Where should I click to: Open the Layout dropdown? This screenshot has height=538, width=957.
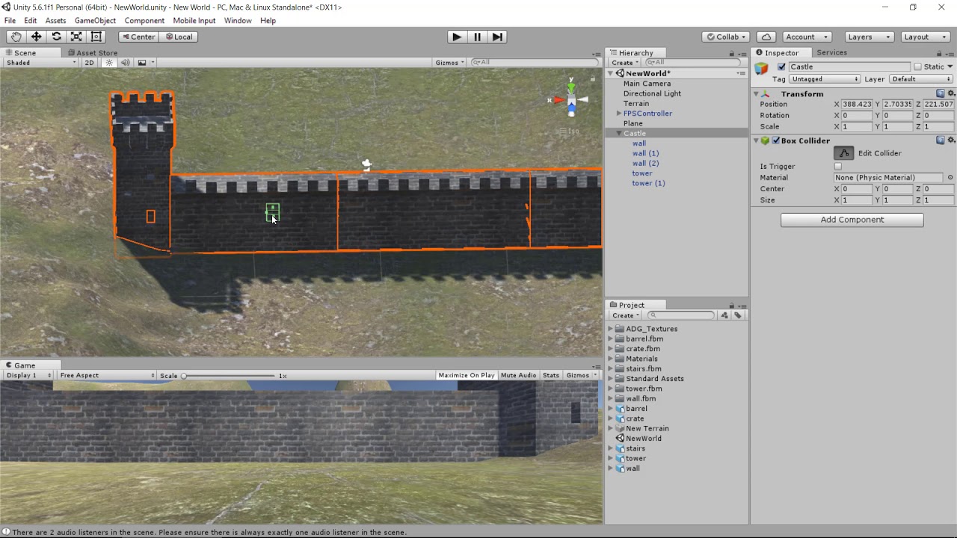926,37
